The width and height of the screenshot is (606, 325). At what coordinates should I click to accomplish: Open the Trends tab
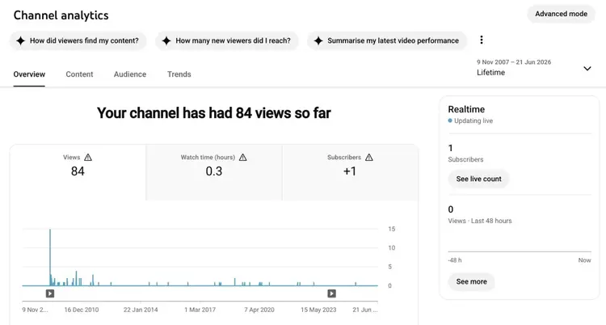pos(179,74)
